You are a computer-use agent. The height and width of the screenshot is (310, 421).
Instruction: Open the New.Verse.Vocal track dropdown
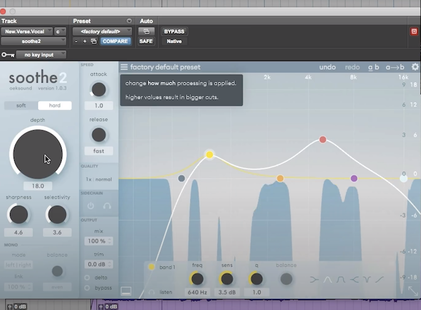26,32
